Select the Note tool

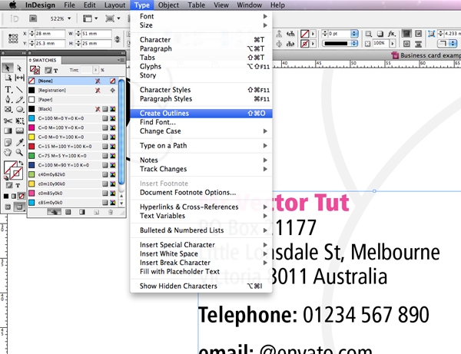(x=8, y=142)
